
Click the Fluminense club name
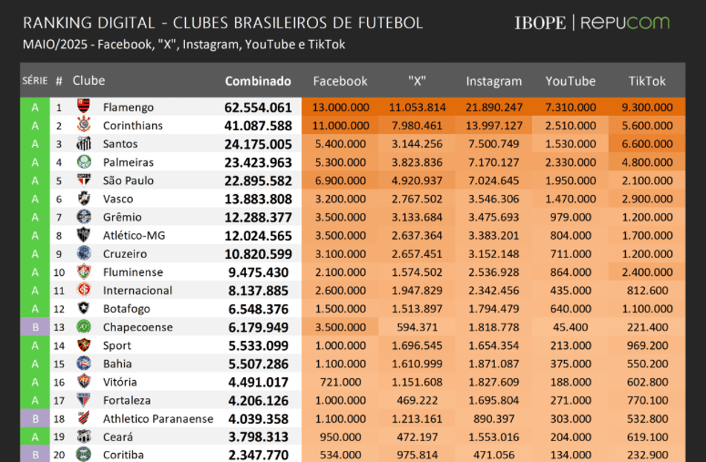133,272
